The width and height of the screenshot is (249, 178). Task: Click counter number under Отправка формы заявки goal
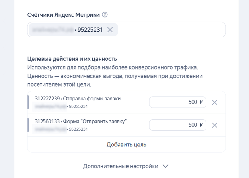click(x=78, y=106)
